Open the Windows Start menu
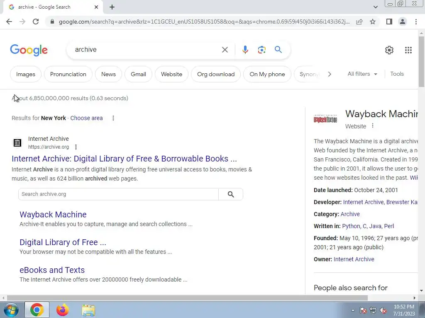 coord(11,310)
